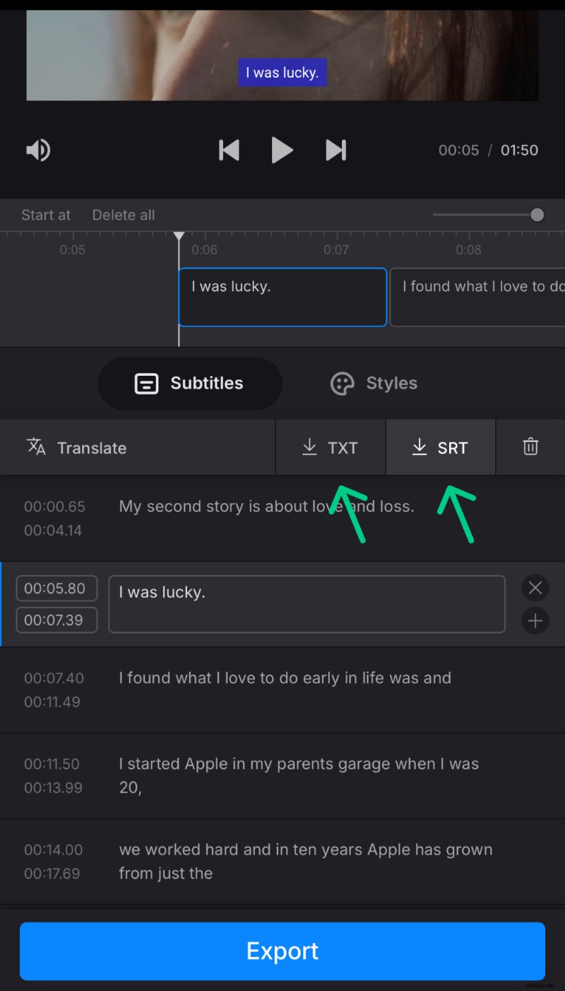The image size is (565, 991).
Task: Add a new subtitle with the plus icon
Action: pos(535,621)
